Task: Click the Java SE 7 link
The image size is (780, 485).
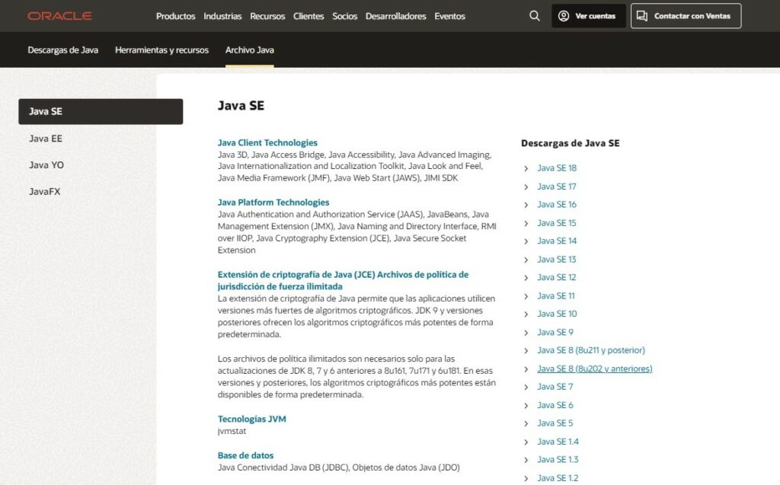Action: tap(555, 387)
